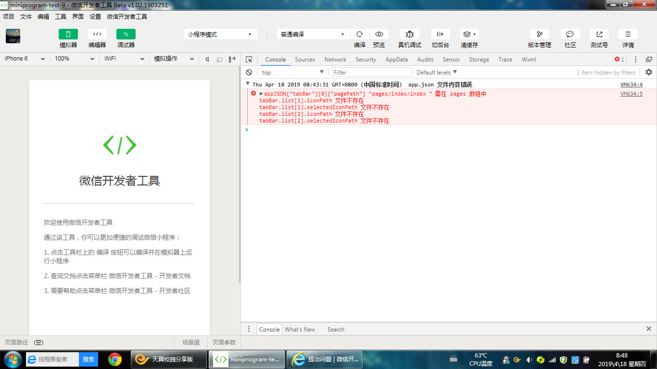Select the element inspector icon

(249, 60)
